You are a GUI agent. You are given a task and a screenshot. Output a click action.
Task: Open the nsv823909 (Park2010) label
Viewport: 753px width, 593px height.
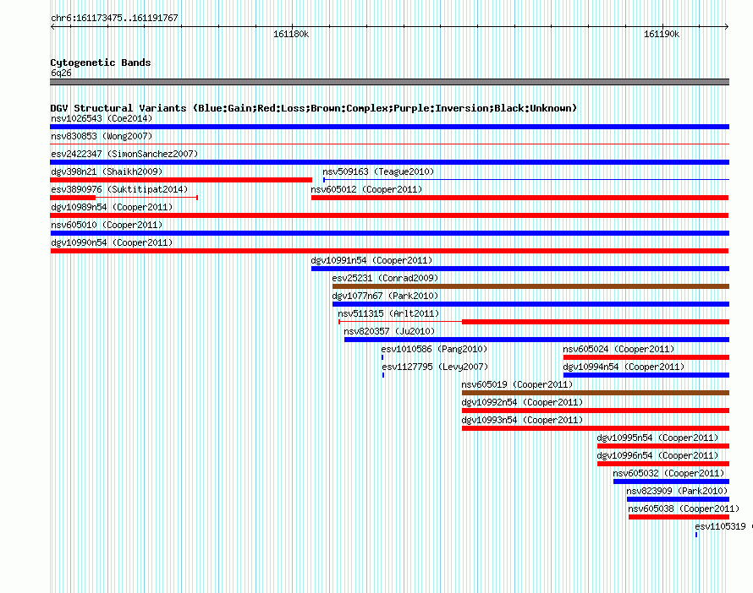[677, 491]
